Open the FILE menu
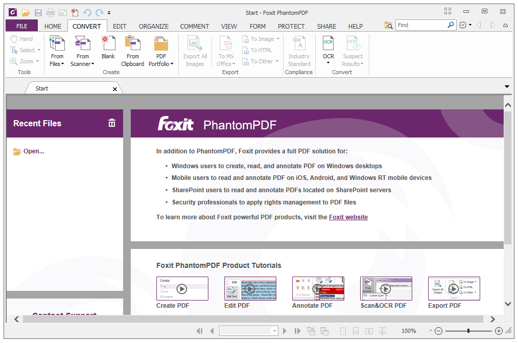Image resolution: width=518 pixels, height=343 pixels. coord(21,26)
